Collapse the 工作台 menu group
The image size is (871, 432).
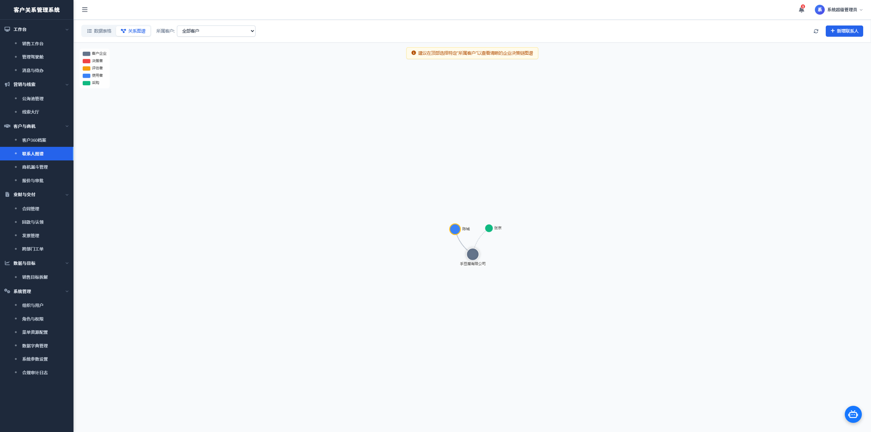pos(37,29)
